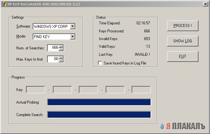This screenshot has width=210, height=134.
Task: Enable Save found Keys in Log File
Action: click(100, 63)
